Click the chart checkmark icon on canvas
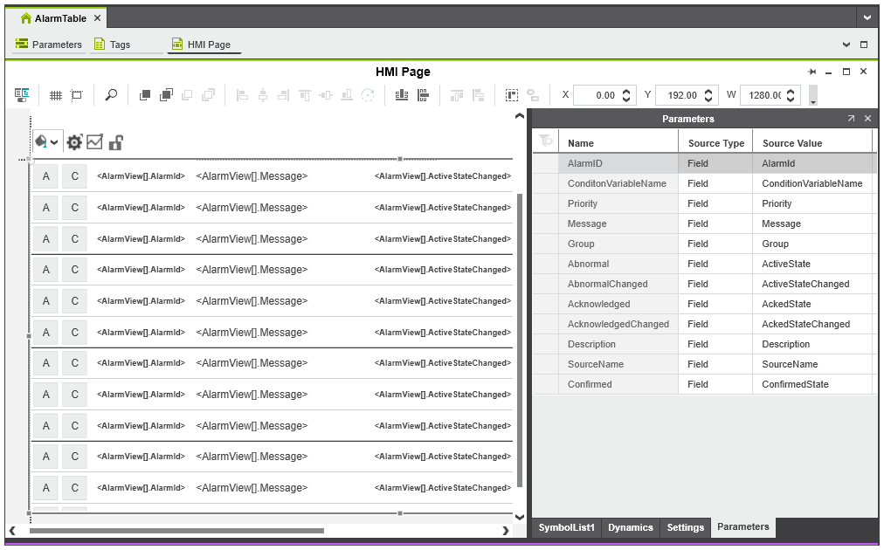Image resolution: width=884 pixels, height=550 pixels. click(94, 142)
